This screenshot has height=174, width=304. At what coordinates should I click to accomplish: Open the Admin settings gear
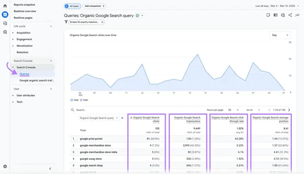point(5,166)
